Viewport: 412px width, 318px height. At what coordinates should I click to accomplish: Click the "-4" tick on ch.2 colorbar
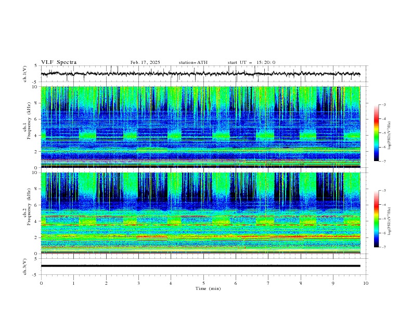383,205
